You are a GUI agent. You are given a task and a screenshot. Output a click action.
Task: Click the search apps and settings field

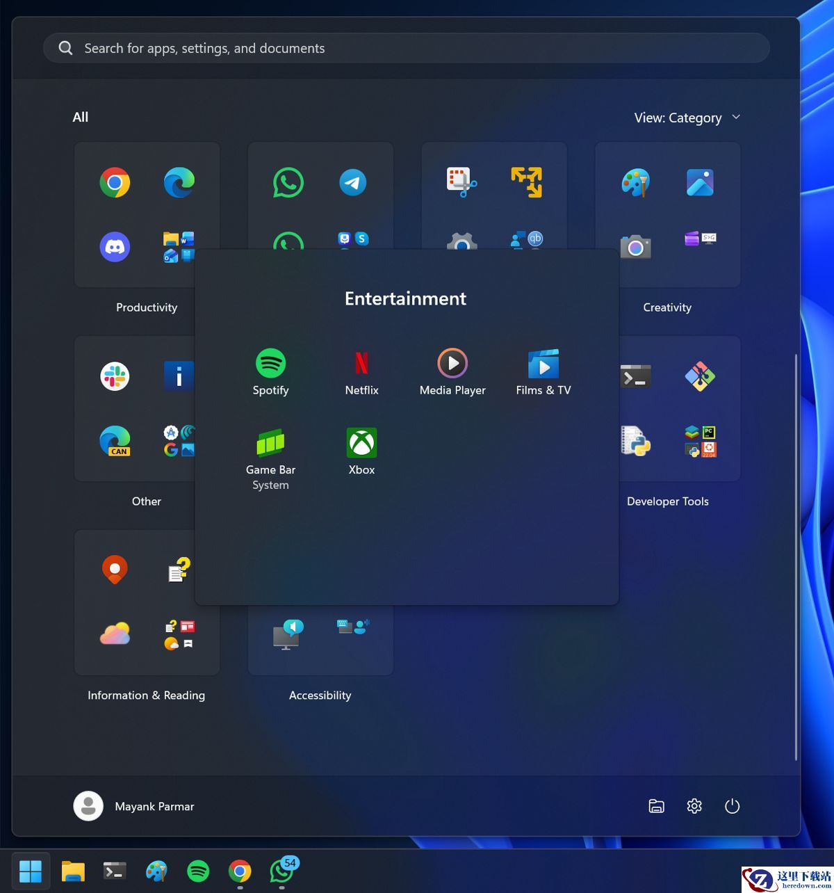click(x=407, y=48)
